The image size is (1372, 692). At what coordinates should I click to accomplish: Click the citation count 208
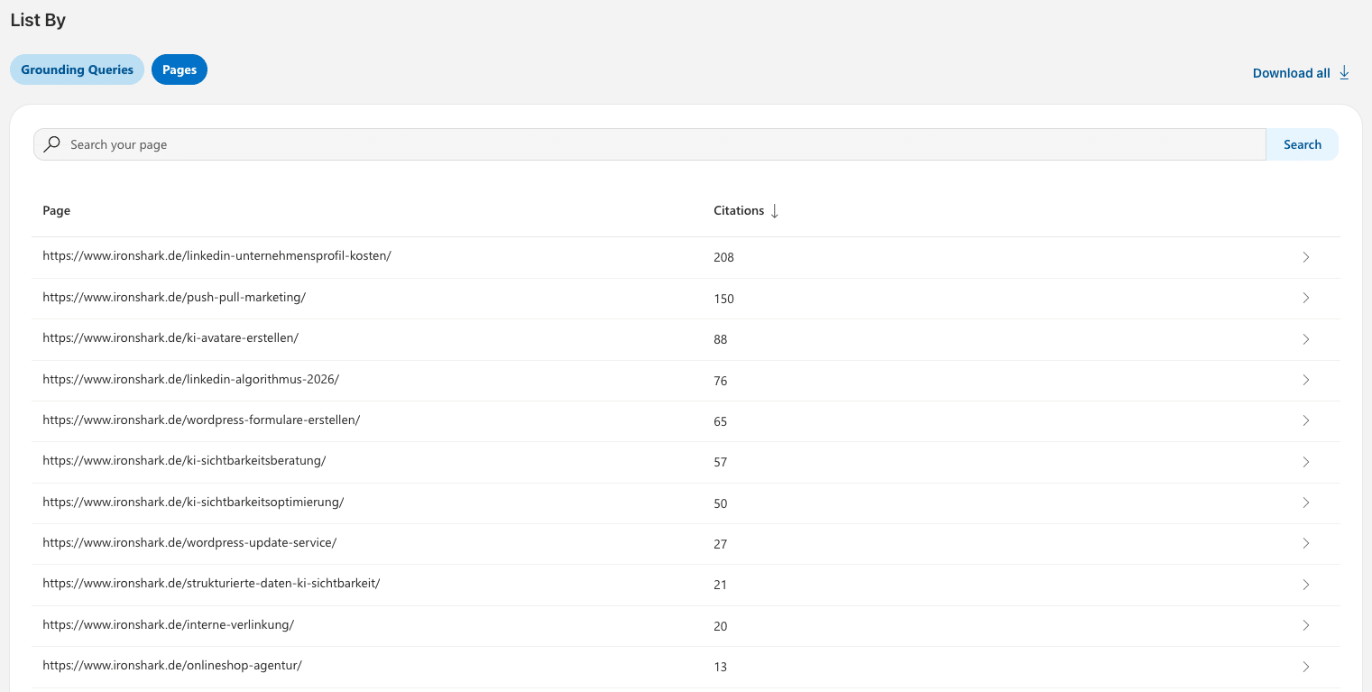point(723,257)
